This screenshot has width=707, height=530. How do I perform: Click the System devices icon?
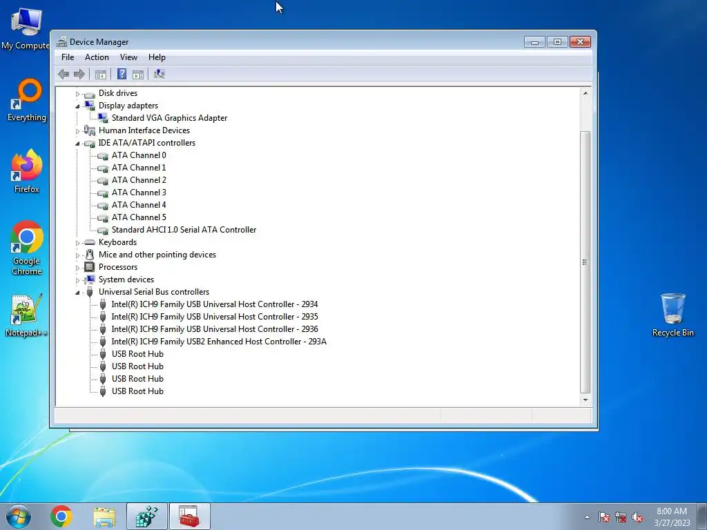point(90,279)
